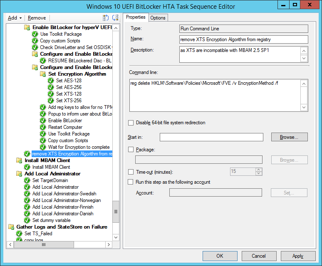Click folder icon of Install MBAM Client group

click(19, 160)
